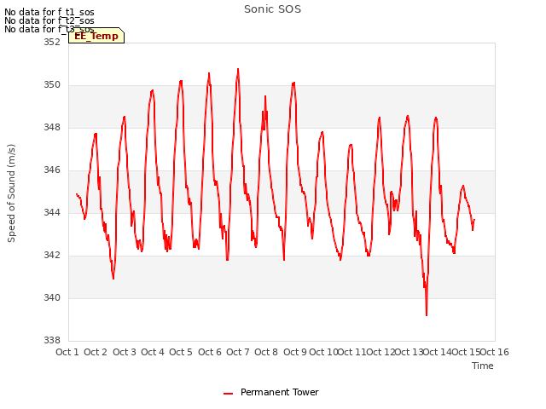Viewport: 546px width, 409px height.
Task: Click the 342 y-axis tick label
Action: 52,256
